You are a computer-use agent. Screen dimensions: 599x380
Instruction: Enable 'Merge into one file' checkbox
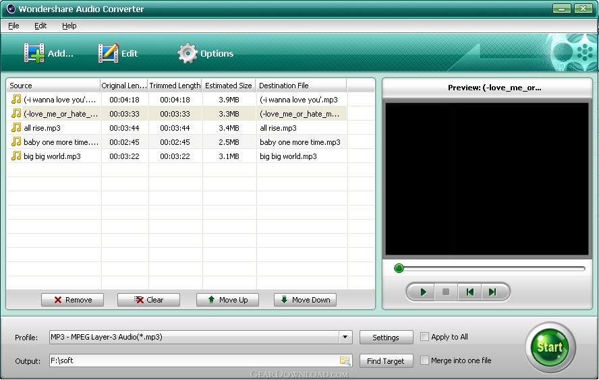(424, 360)
